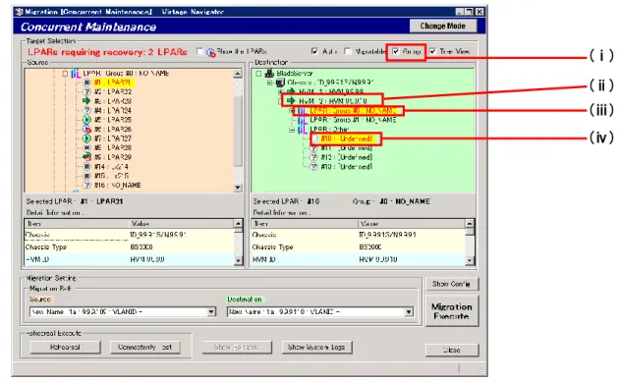Image resolution: width=619 pixels, height=382 pixels.
Task: Click the recovery LPAR icon next to Show the LPARs
Action: point(211,52)
